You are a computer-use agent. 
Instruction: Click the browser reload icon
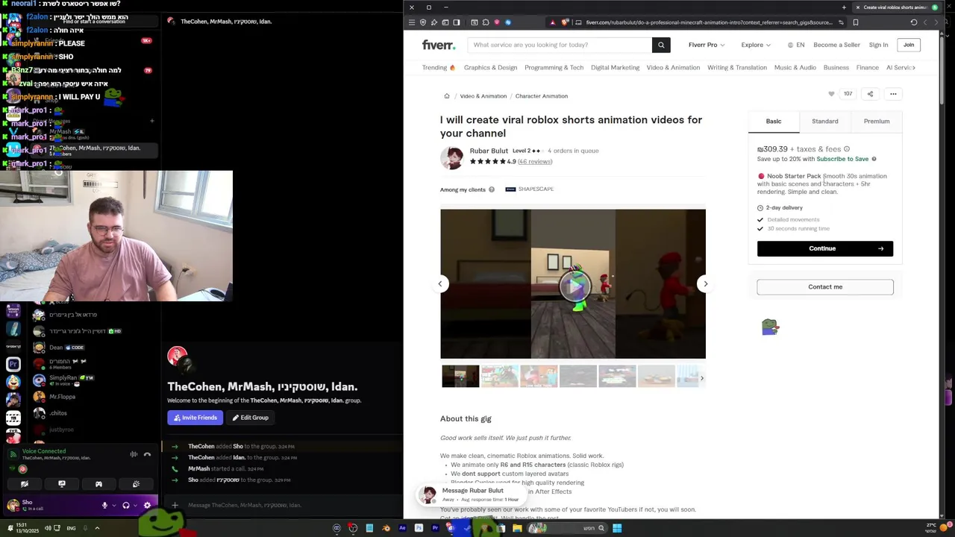coord(913,22)
